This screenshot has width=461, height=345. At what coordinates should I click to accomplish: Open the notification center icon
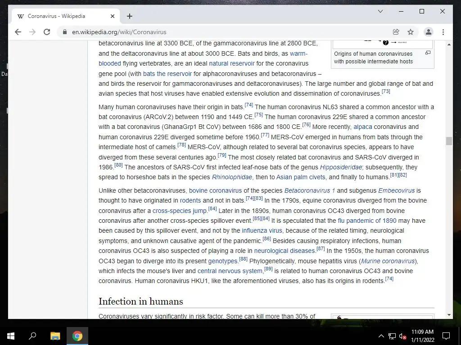coord(446,336)
